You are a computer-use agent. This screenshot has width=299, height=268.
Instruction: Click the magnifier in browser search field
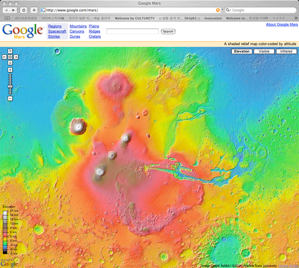[227, 10]
